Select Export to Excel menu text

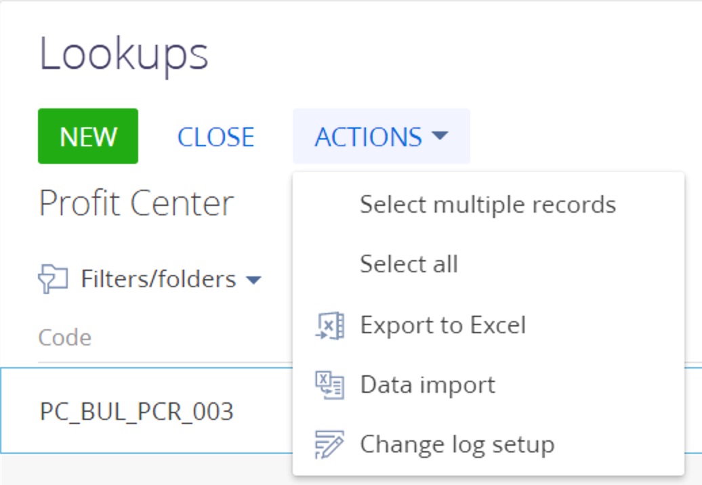tap(443, 325)
